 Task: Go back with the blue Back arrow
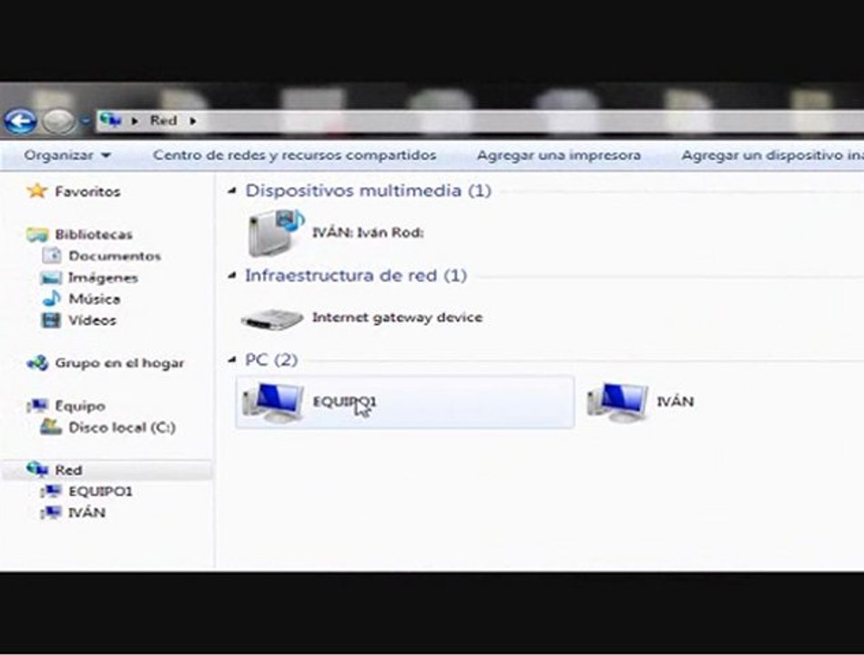(x=20, y=121)
